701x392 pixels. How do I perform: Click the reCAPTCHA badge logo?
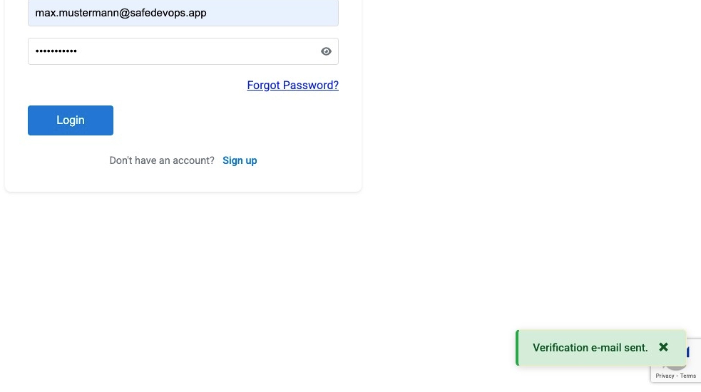coord(693,354)
